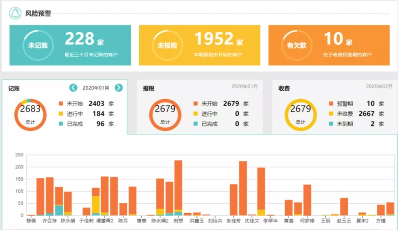Toggle the 未开始 legend in 记账 panel
This screenshot has height=230, width=398.
click(x=71, y=104)
